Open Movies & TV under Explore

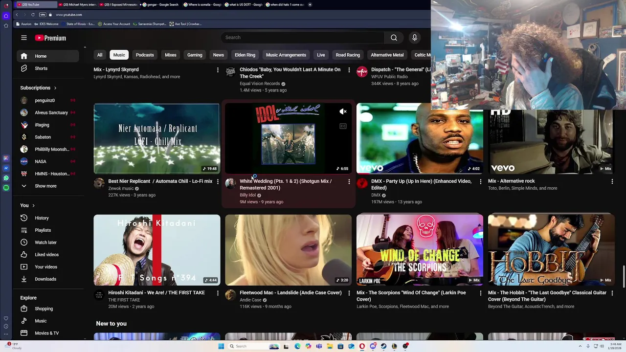click(48, 333)
